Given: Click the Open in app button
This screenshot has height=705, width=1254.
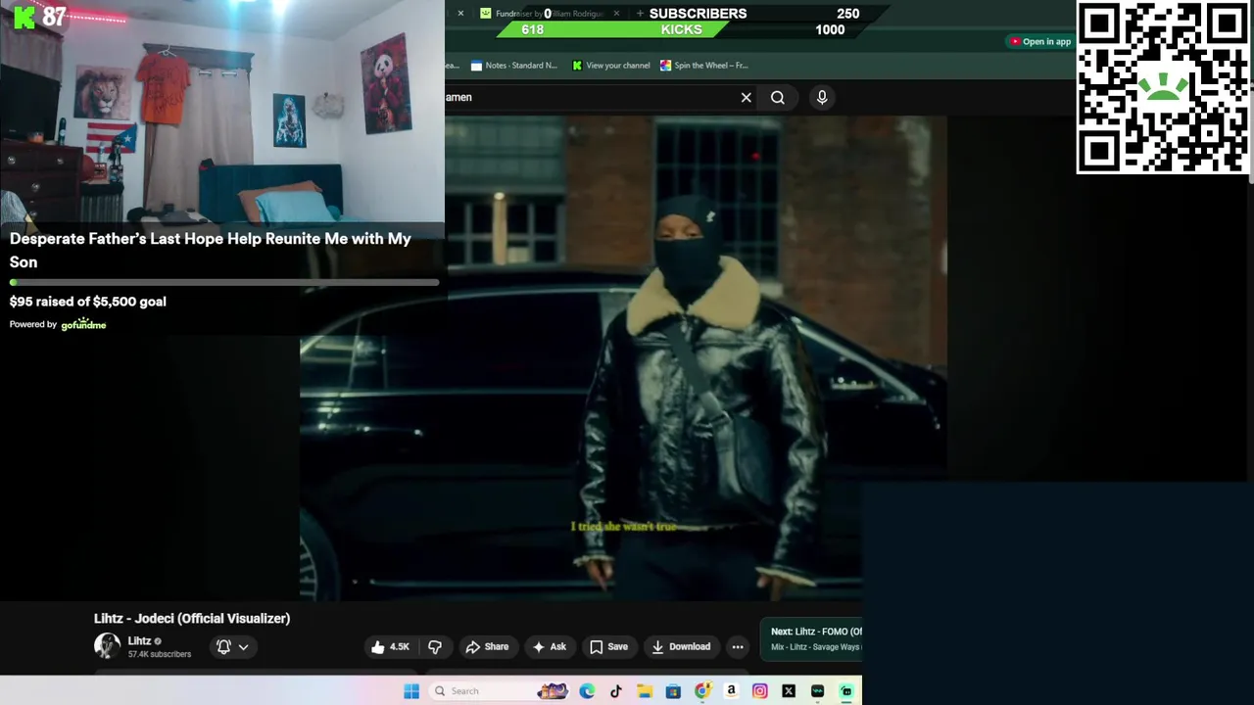Looking at the screenshot, I should [x=1040, y=41].
